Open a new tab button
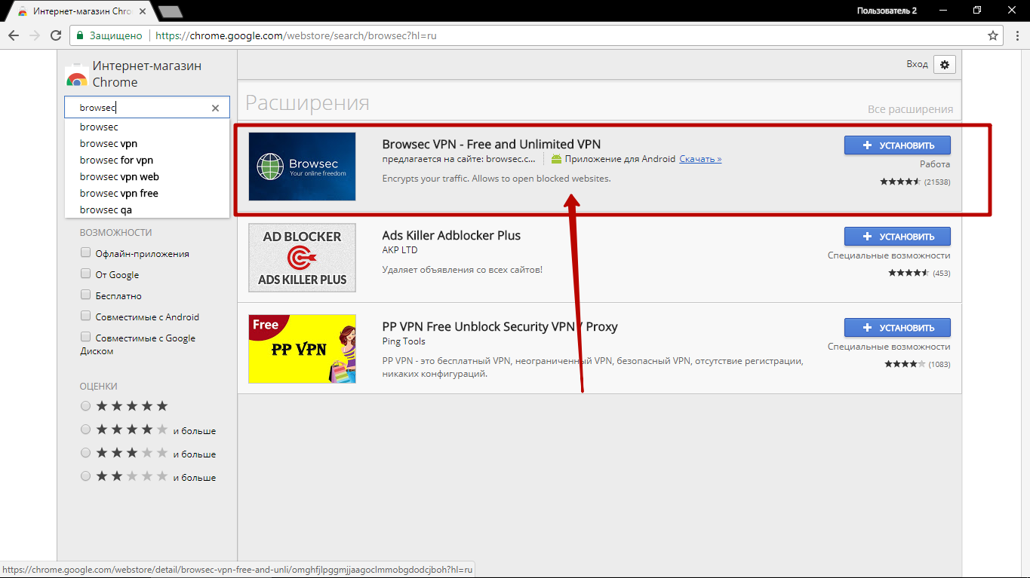Viewport: 1030px width, 578px height. pyautogui.click(x=171, y=11)
